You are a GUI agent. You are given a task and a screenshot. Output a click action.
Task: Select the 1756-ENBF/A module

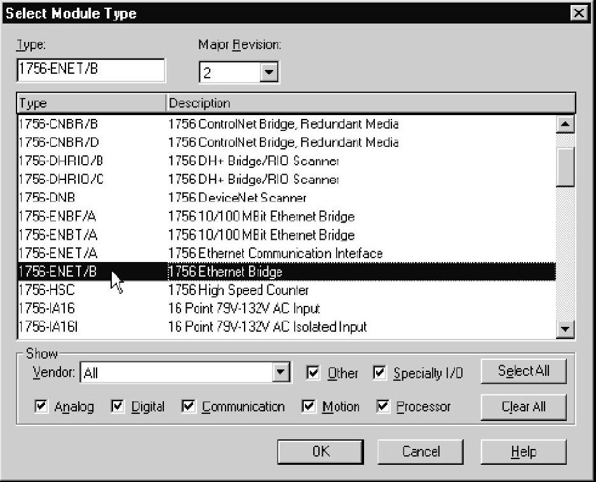tap(287, 216)
